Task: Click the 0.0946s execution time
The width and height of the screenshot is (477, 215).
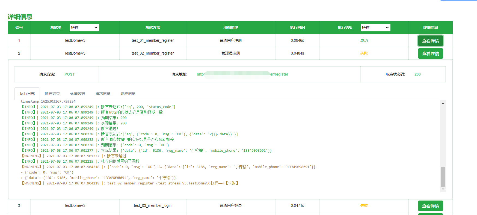Action: (297, 40)
